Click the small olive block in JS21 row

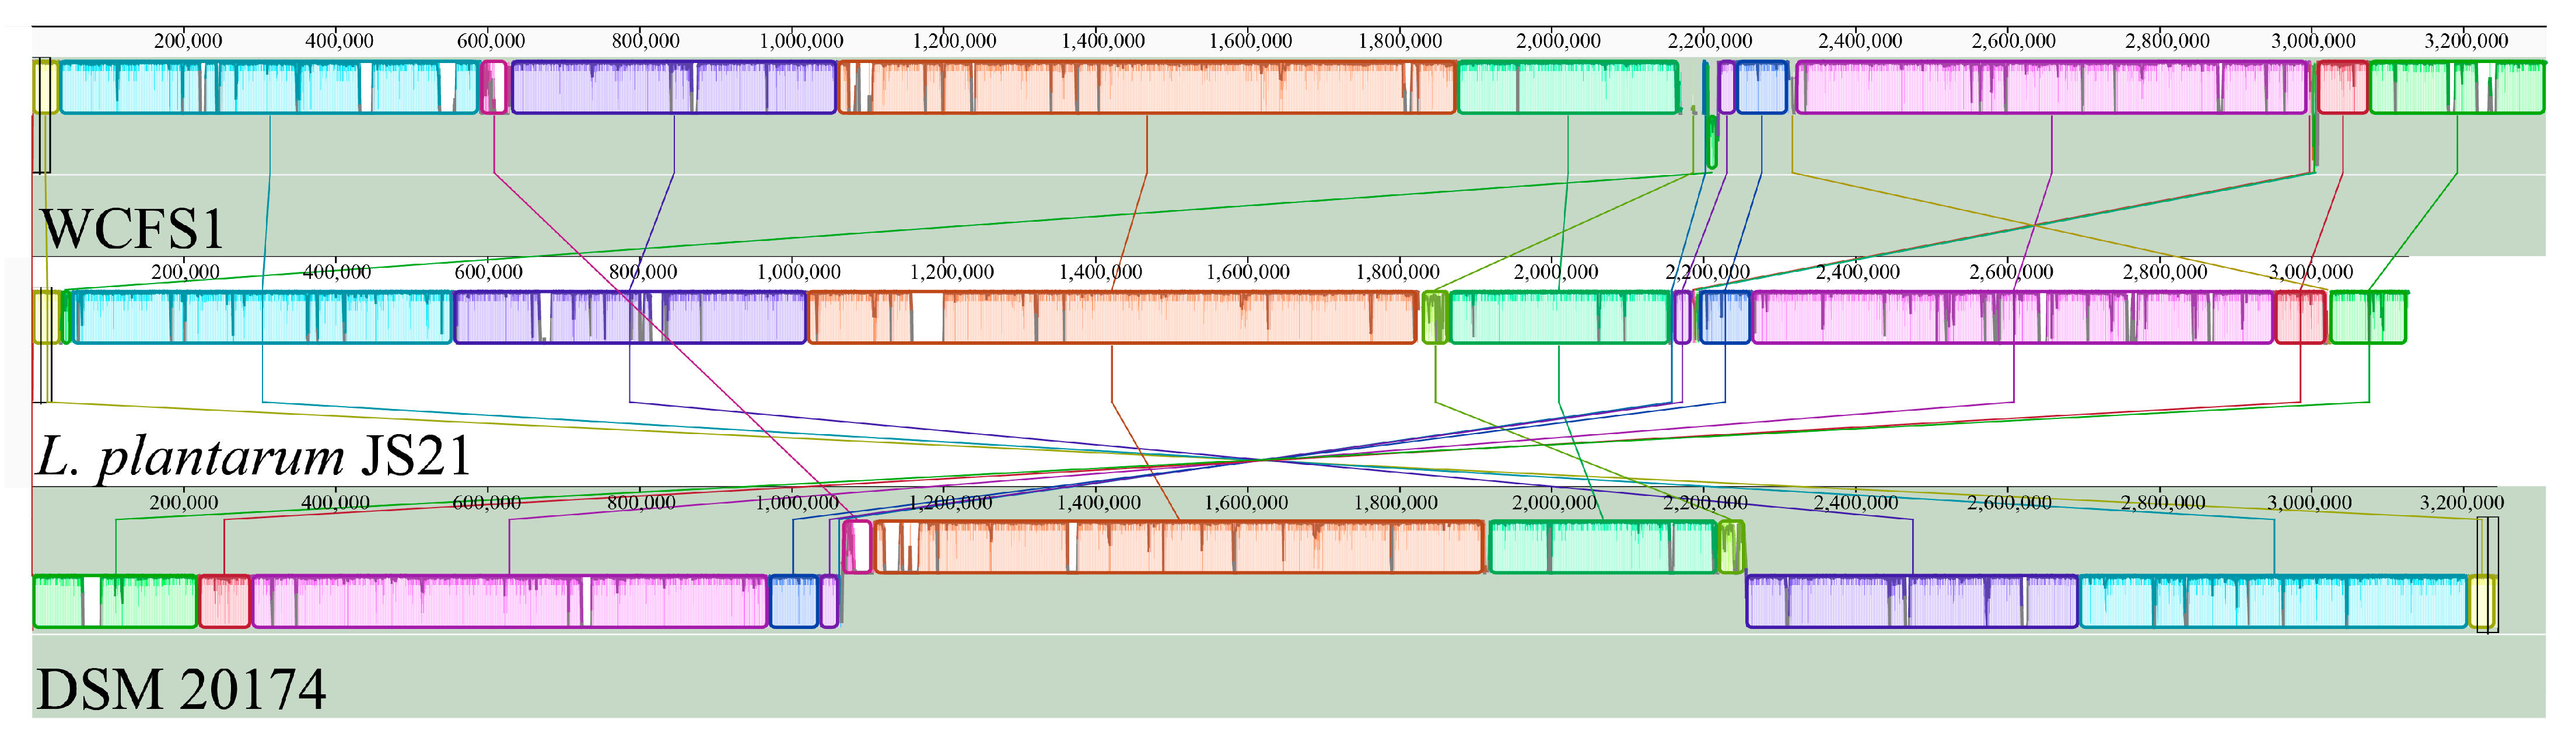(1434, 318)
